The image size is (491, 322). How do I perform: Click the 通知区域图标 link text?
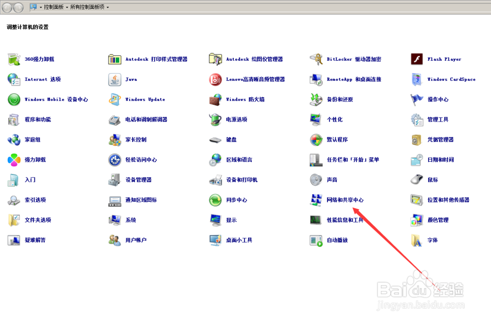pyautogui.click(x=141, y=200)
